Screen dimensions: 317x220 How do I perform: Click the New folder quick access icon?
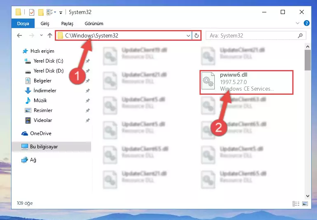41,12
